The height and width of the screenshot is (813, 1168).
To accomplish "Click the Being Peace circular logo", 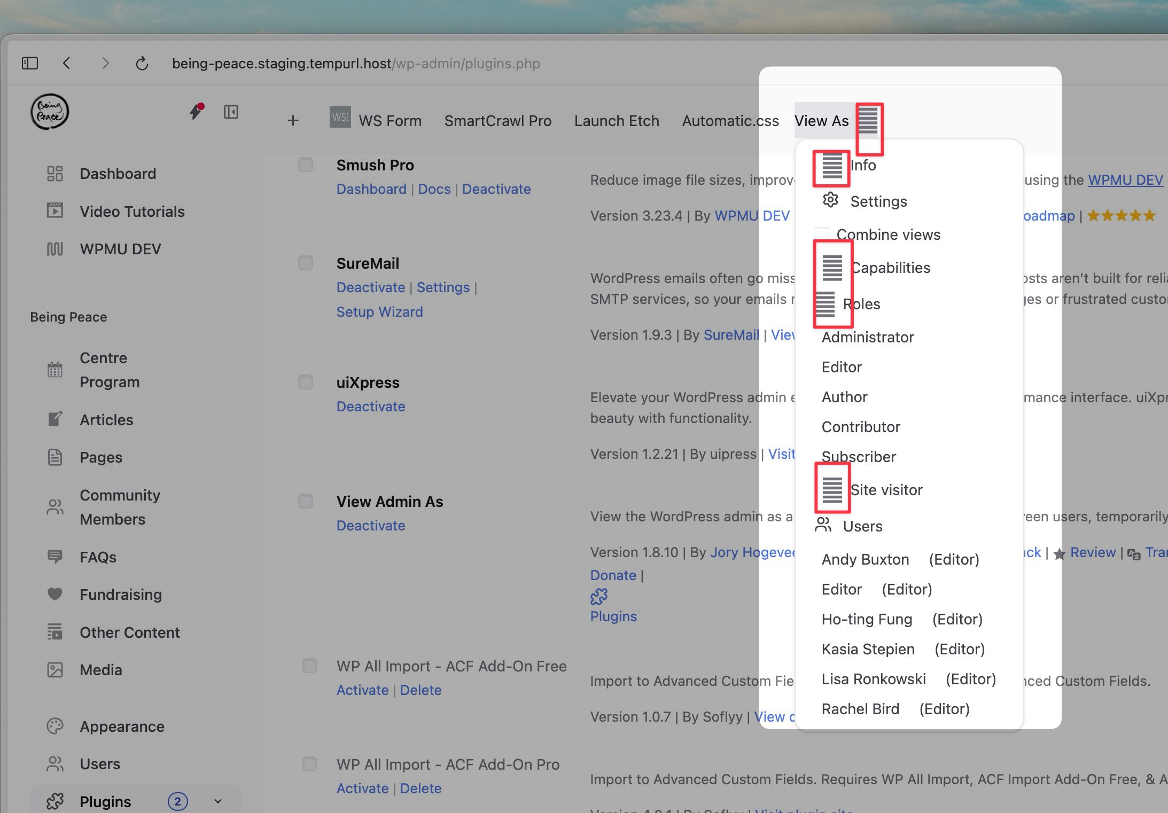I will 50,112.
